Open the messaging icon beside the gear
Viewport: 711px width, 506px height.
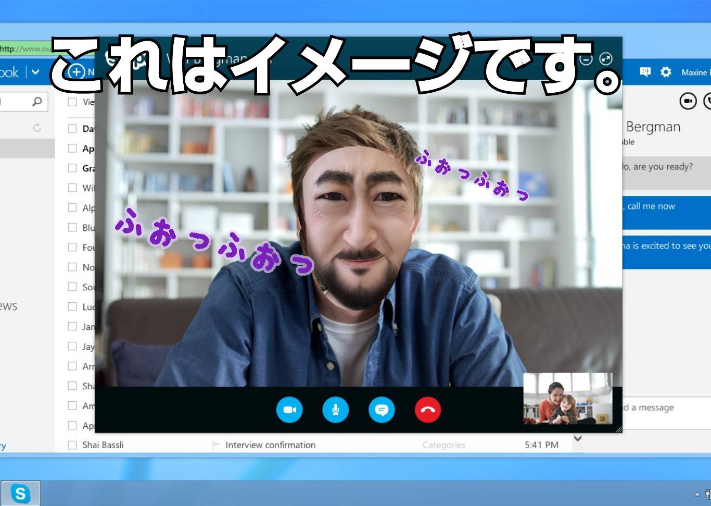pyautogui.click(x=645, y=72)
